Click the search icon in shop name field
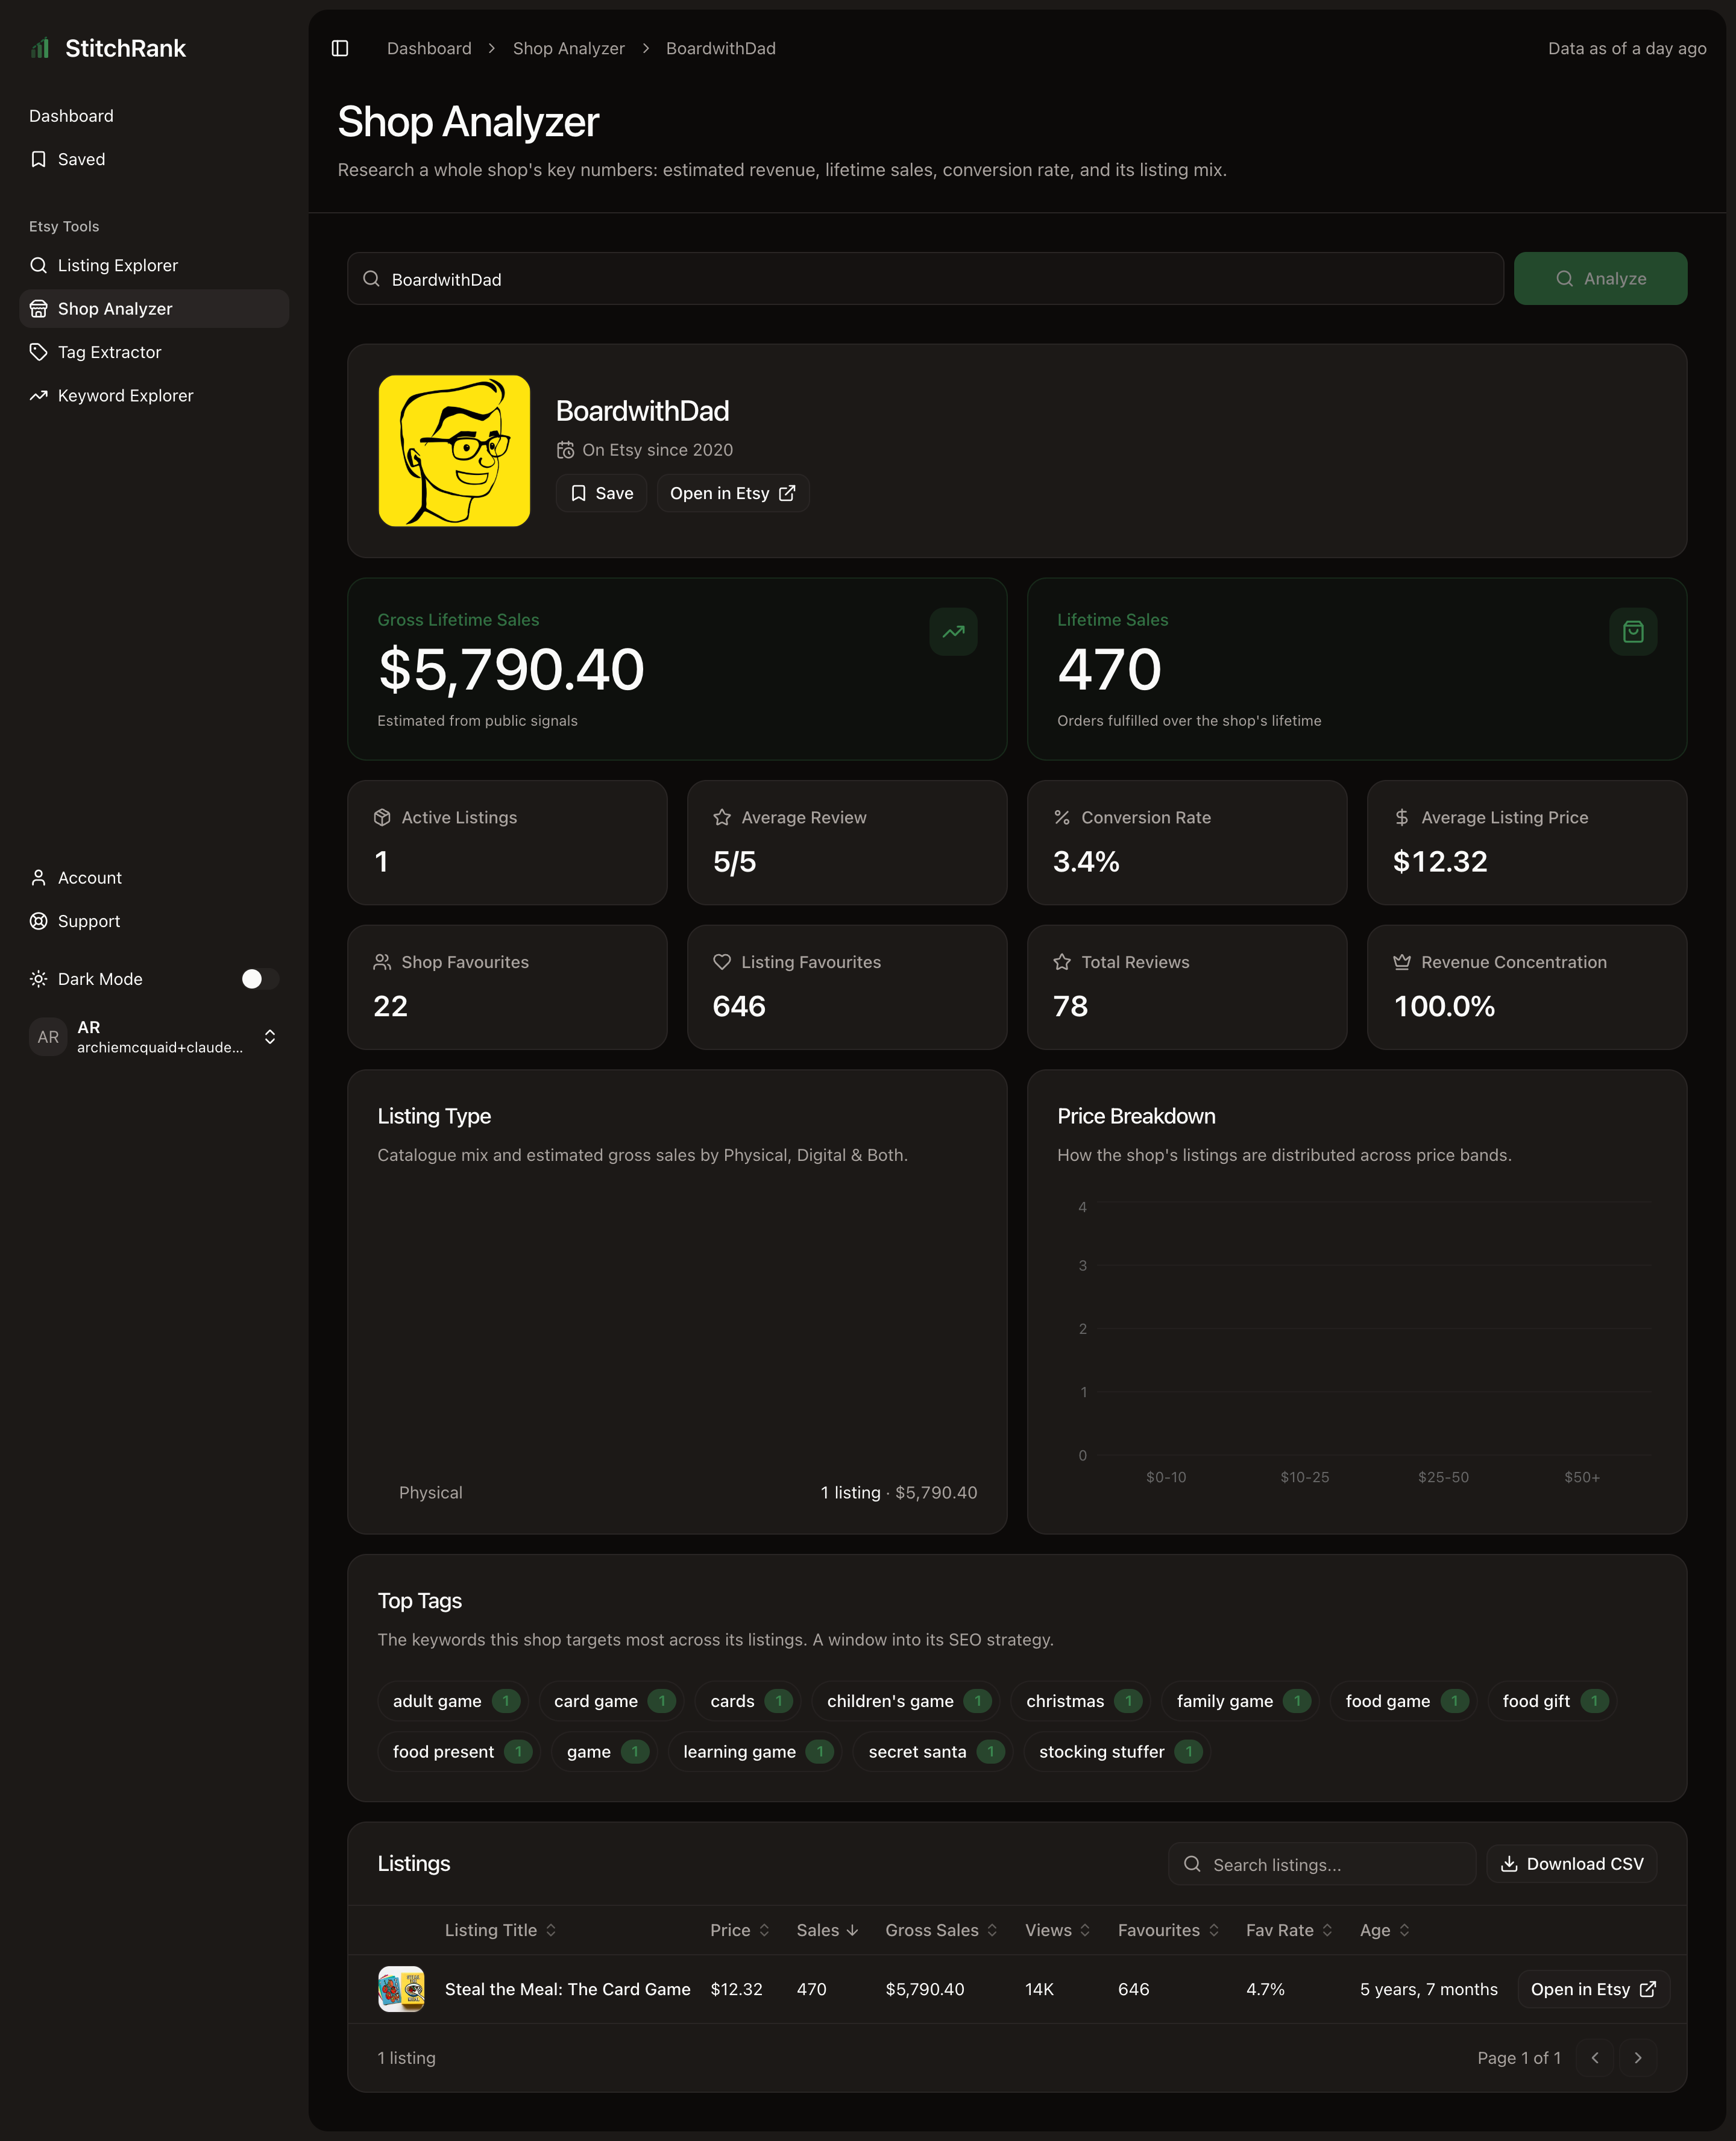1736x2141 pixels. click(x=371, y=279)
